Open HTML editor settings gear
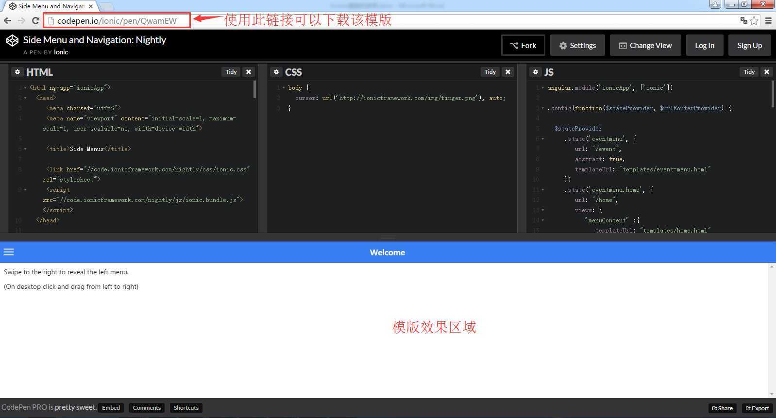 17,72
